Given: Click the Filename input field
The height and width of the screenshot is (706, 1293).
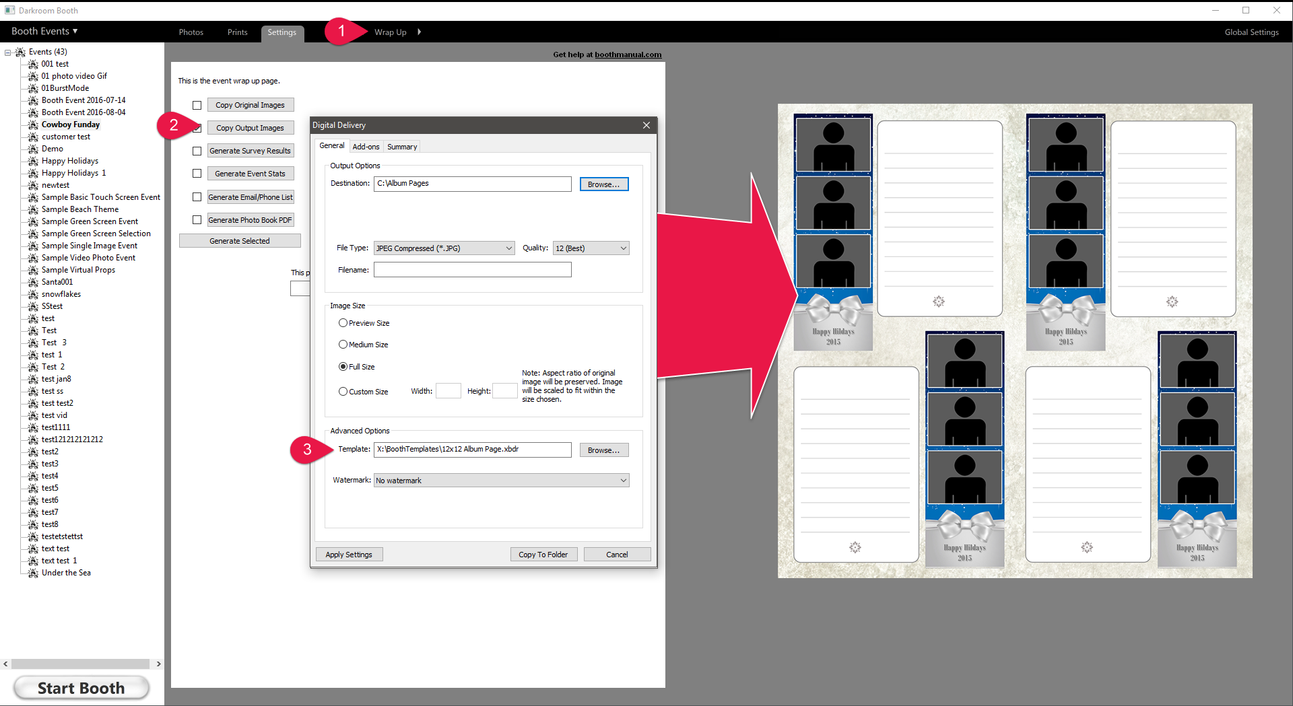Looking at the screenshot, I should pyautogui.click(x=473, y=270).
